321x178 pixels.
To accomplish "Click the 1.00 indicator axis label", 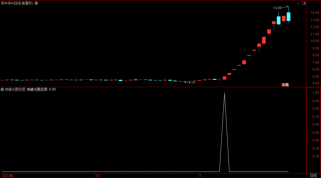I will pos(316,93).
